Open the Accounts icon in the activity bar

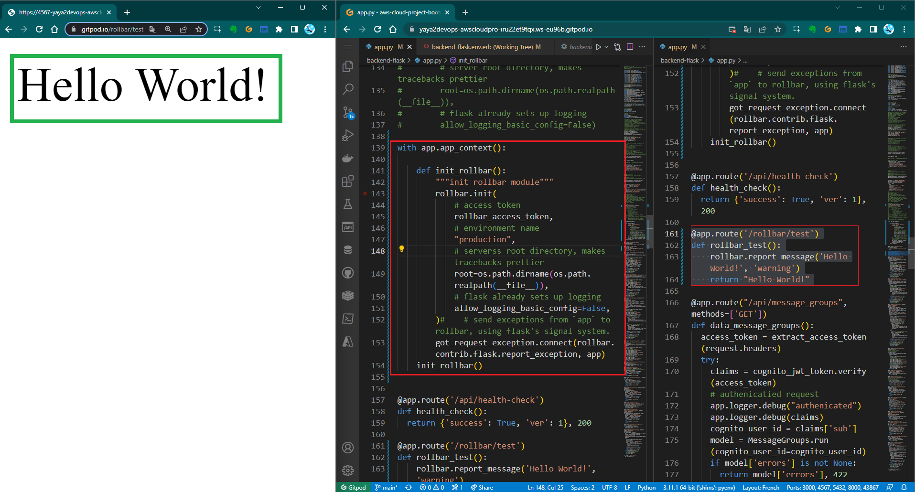coord(348,448)
